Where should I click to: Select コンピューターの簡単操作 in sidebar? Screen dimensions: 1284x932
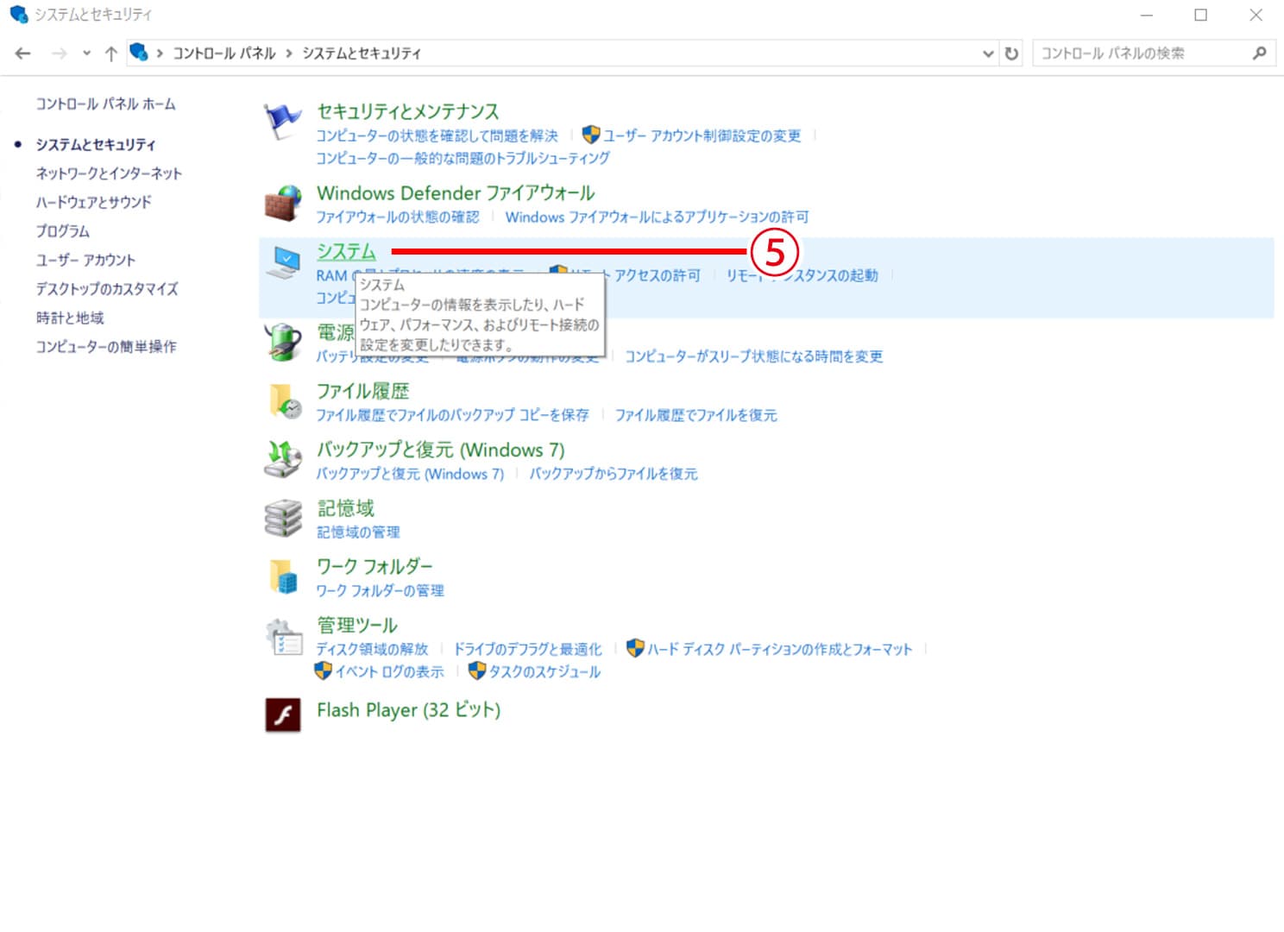pyautogui.click(x=106, y=347)
